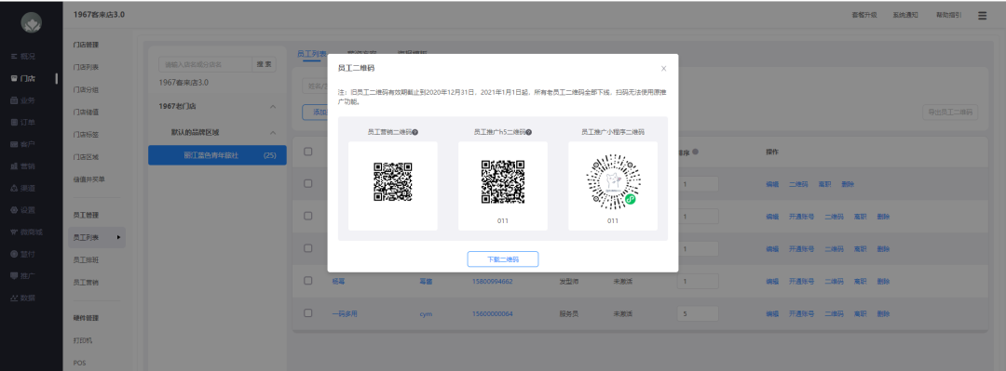Click employee name 一码多用

click(x=344, y=314)
